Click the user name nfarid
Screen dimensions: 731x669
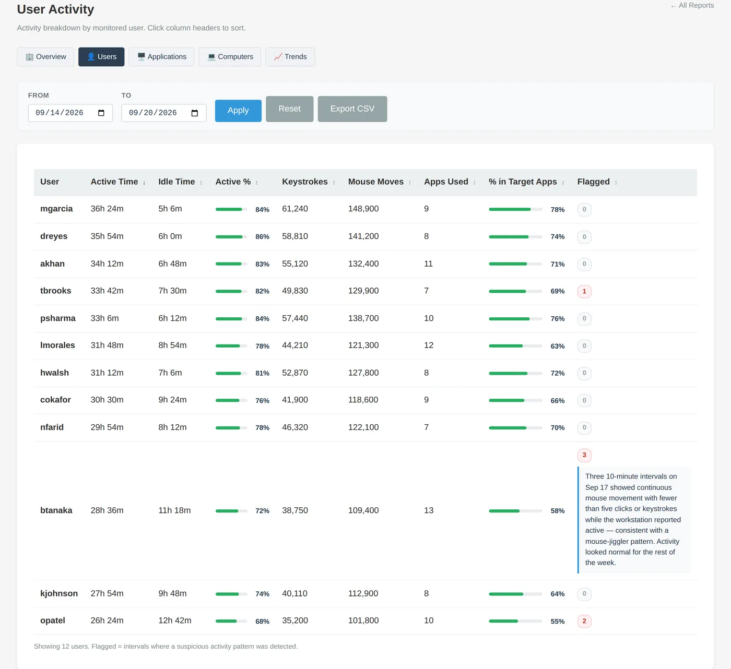tap(52, 427)
